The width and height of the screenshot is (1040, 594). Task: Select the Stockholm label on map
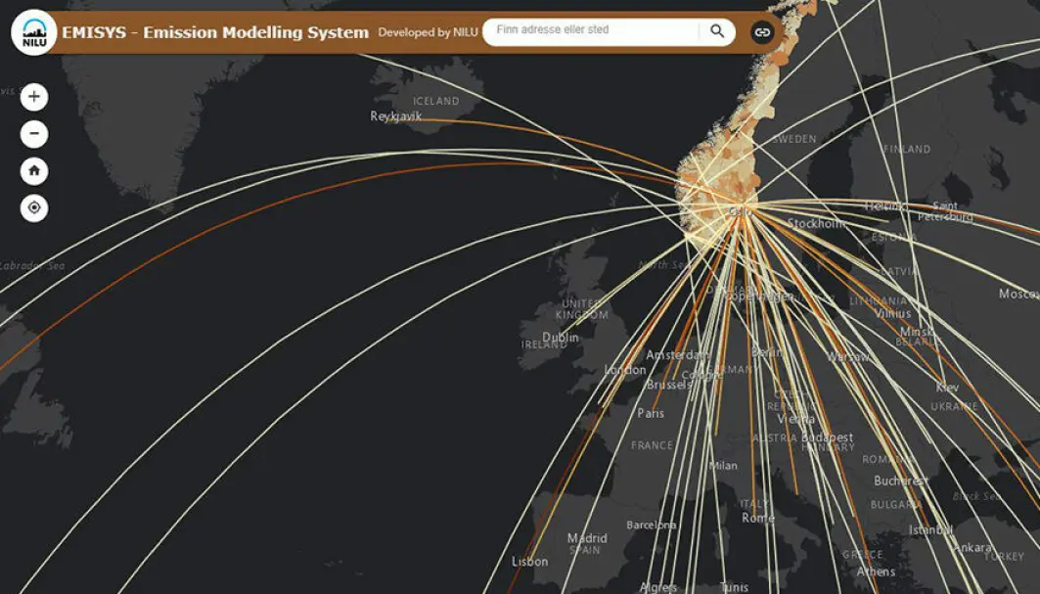(816, 224)
